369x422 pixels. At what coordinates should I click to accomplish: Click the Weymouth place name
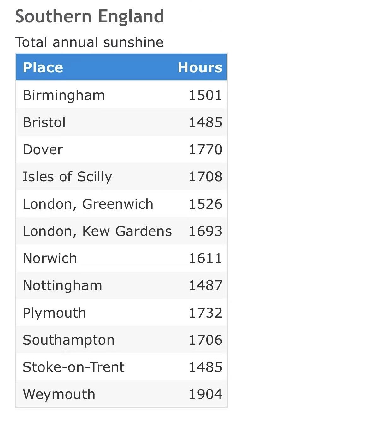(x=59, y=394)
